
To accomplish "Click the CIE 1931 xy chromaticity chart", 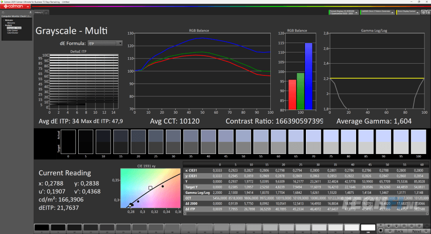I will 150,188.
